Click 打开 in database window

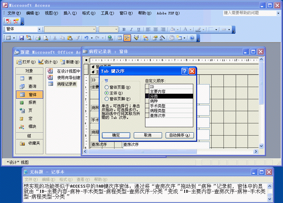[x=26, y=62]
